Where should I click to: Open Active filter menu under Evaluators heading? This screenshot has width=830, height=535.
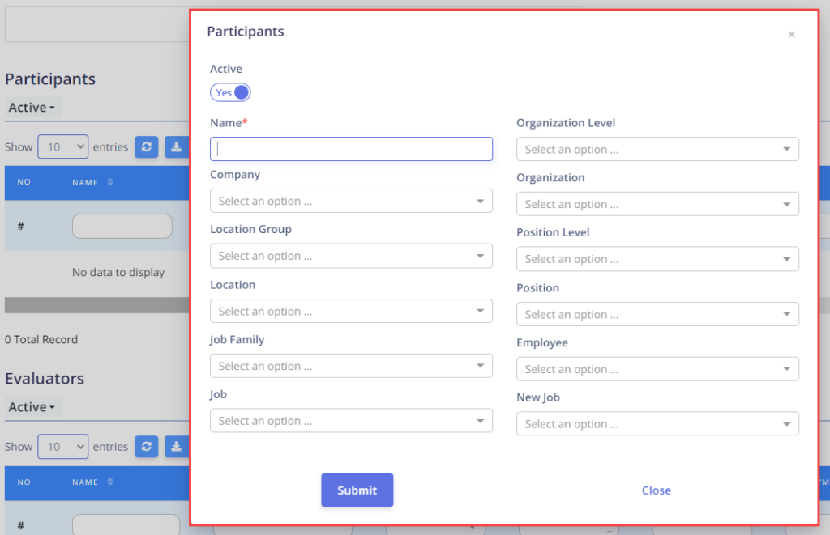[32, 407]
